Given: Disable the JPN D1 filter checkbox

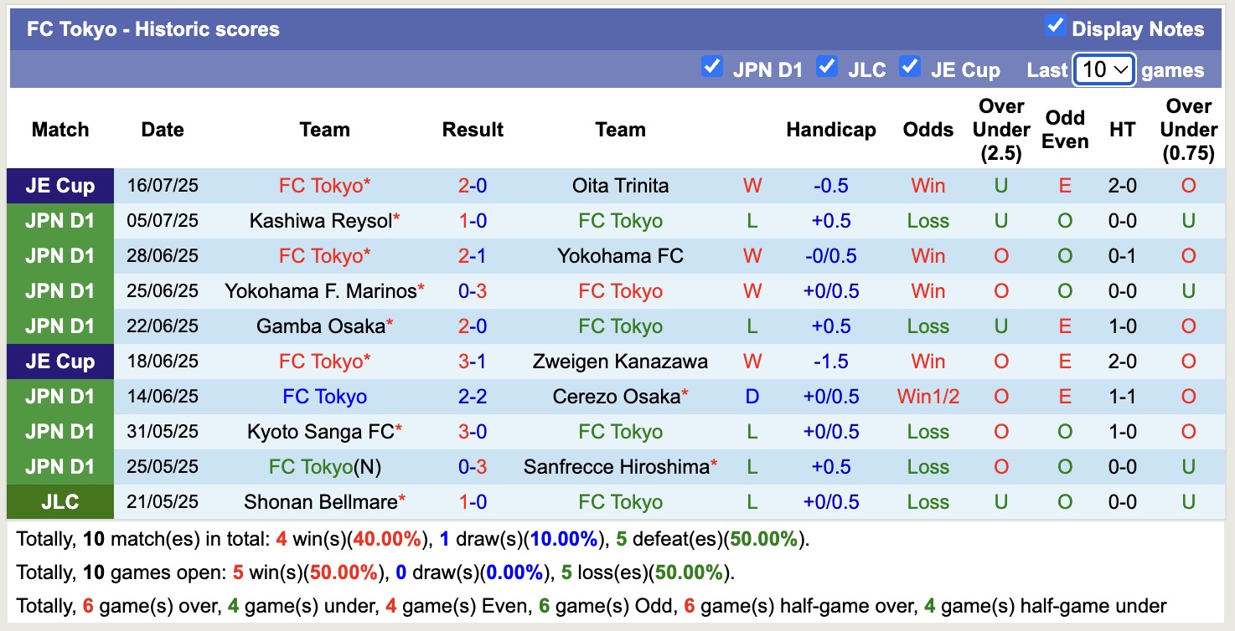Looking at the screenshot, I should click(x=713, y=69).
